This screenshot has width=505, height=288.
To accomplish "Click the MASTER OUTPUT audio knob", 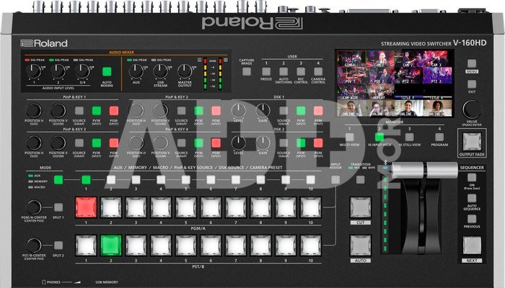I will click(185, 71).
